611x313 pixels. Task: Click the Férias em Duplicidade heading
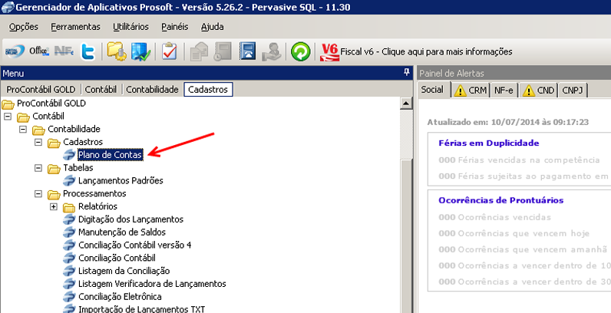[489, 143]
